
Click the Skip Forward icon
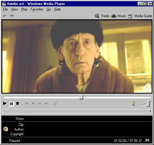46,104
